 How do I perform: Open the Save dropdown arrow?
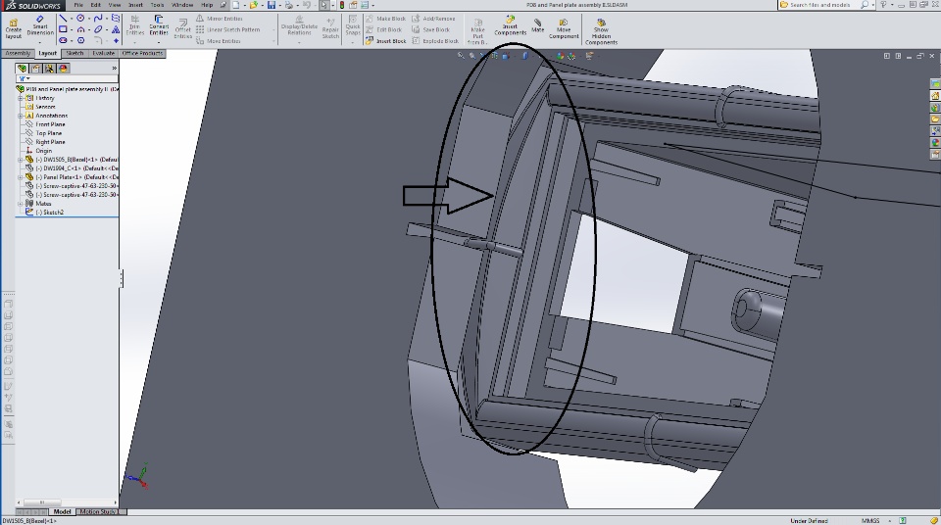coord(279,6)
